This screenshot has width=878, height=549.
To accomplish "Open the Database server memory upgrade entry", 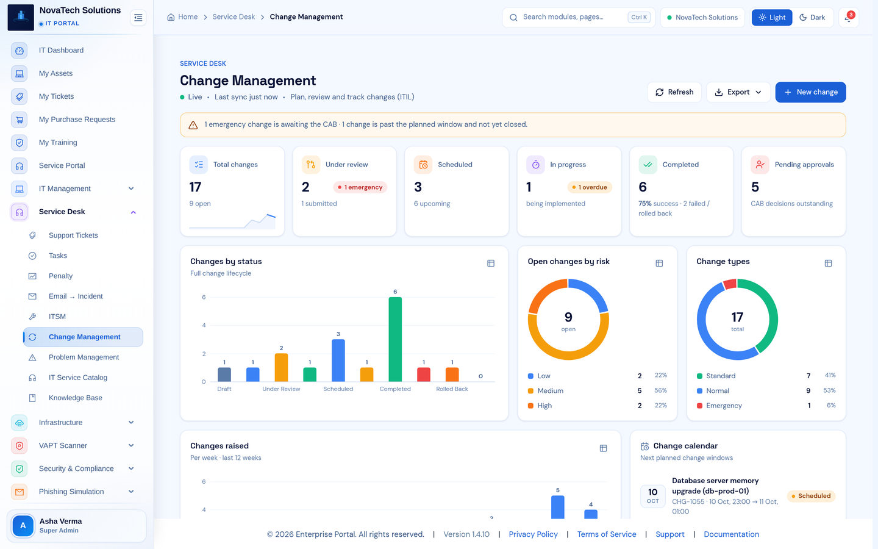I will (738, 496).
